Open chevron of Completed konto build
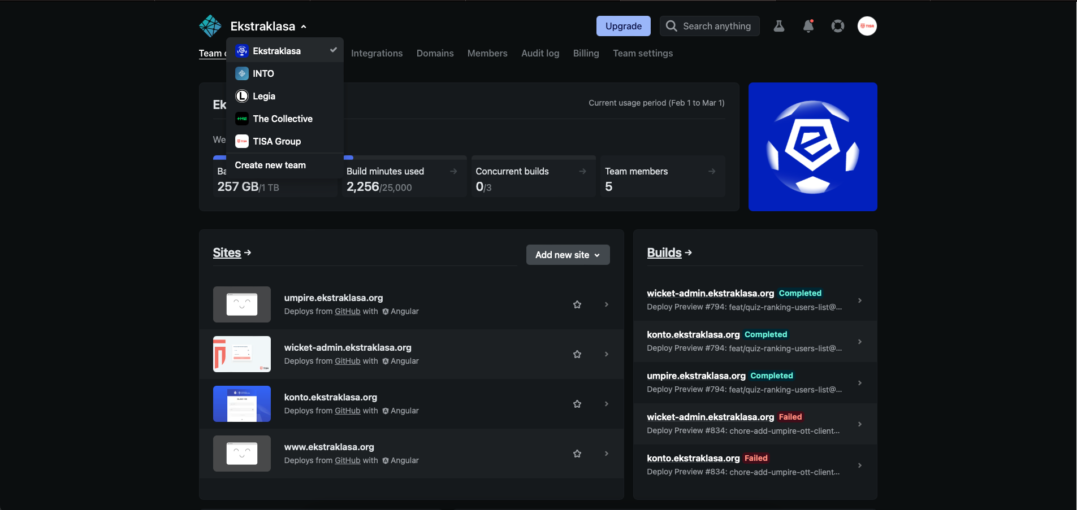The width and height of the screenshot is (1077, 510). click(x=860, y=342)
